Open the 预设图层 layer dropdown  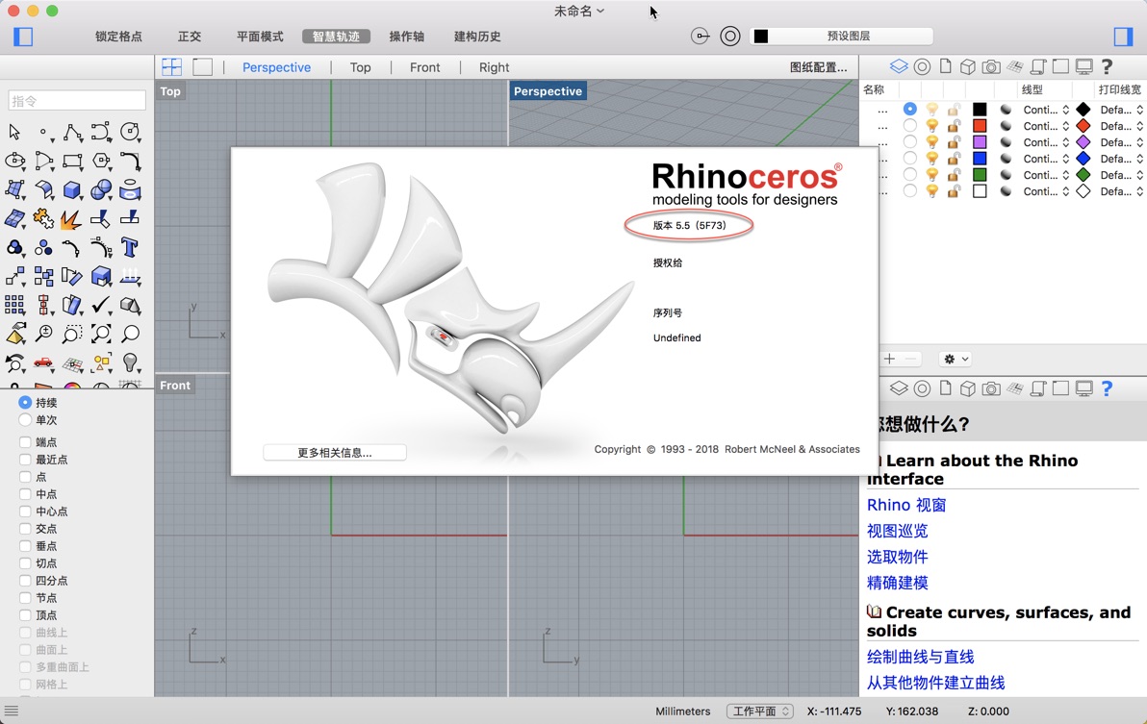[x=841, y=36]
